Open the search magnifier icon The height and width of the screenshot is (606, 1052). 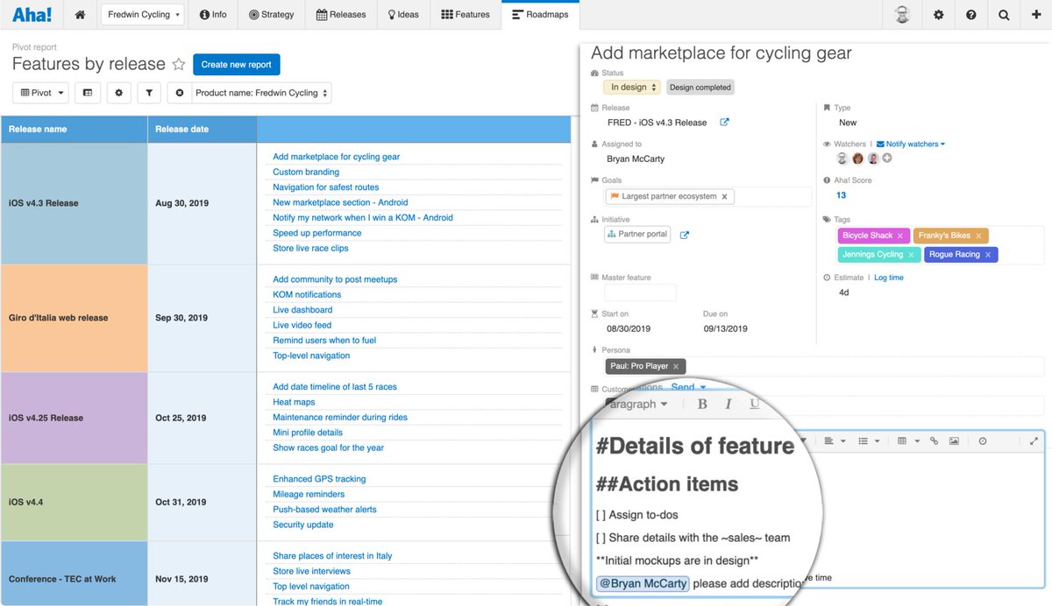[x=1004, y=15]
